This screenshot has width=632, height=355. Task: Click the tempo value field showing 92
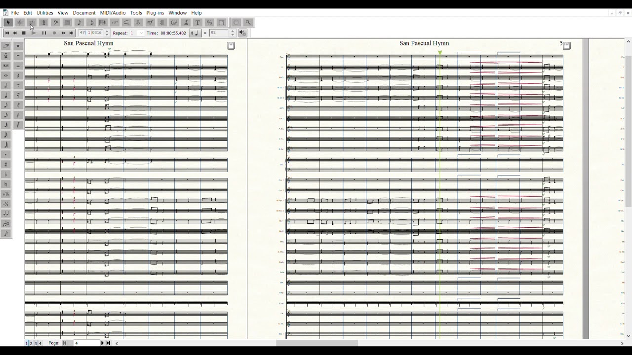[x=219, y=33]
